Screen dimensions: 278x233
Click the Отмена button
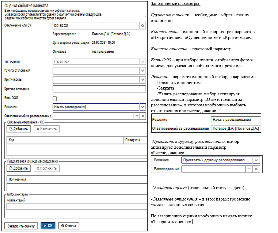69,226
